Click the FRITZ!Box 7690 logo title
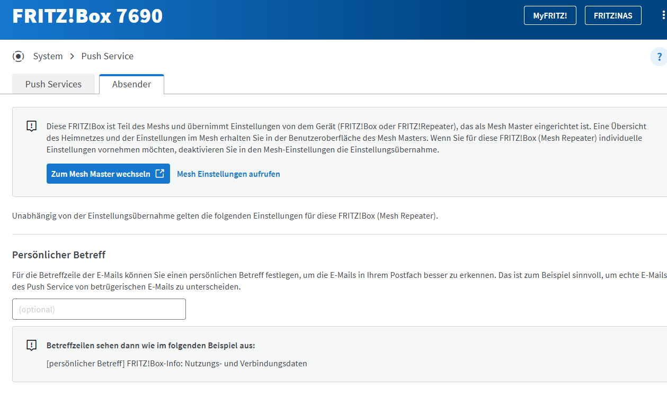This screenshot has width=667, height=406. click(87, 16)
